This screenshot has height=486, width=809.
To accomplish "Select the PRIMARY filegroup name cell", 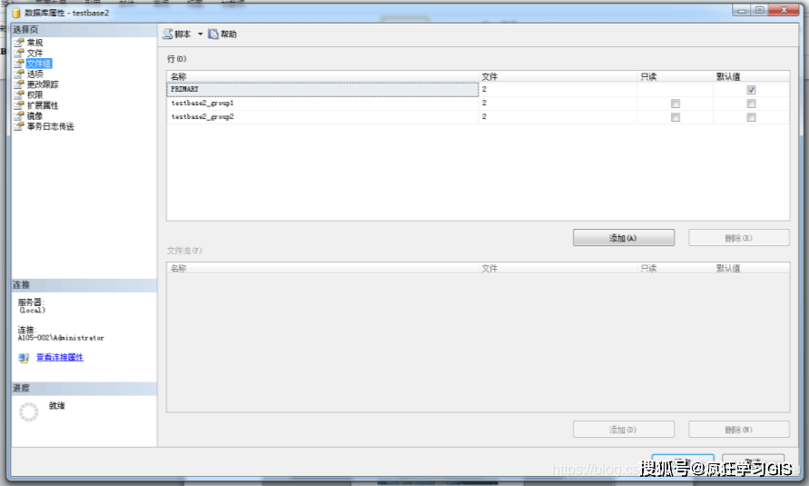I will (x=322, y=89).
